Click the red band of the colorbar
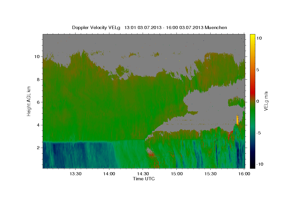This screenshot has height=202, width=303. tap(252, 92)
